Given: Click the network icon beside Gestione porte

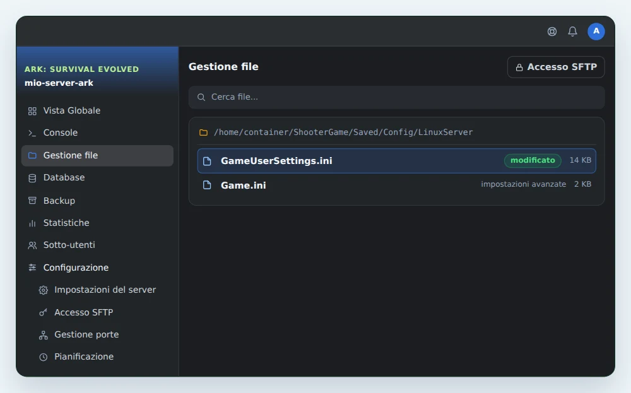Looking at the screenshot, I should click(43, 335).
